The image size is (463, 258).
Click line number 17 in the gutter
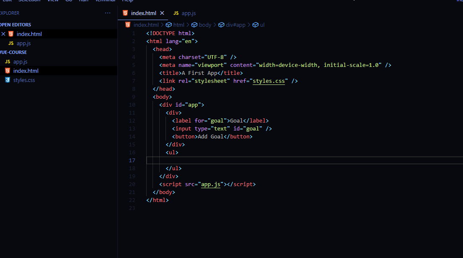tap(132, 161)
